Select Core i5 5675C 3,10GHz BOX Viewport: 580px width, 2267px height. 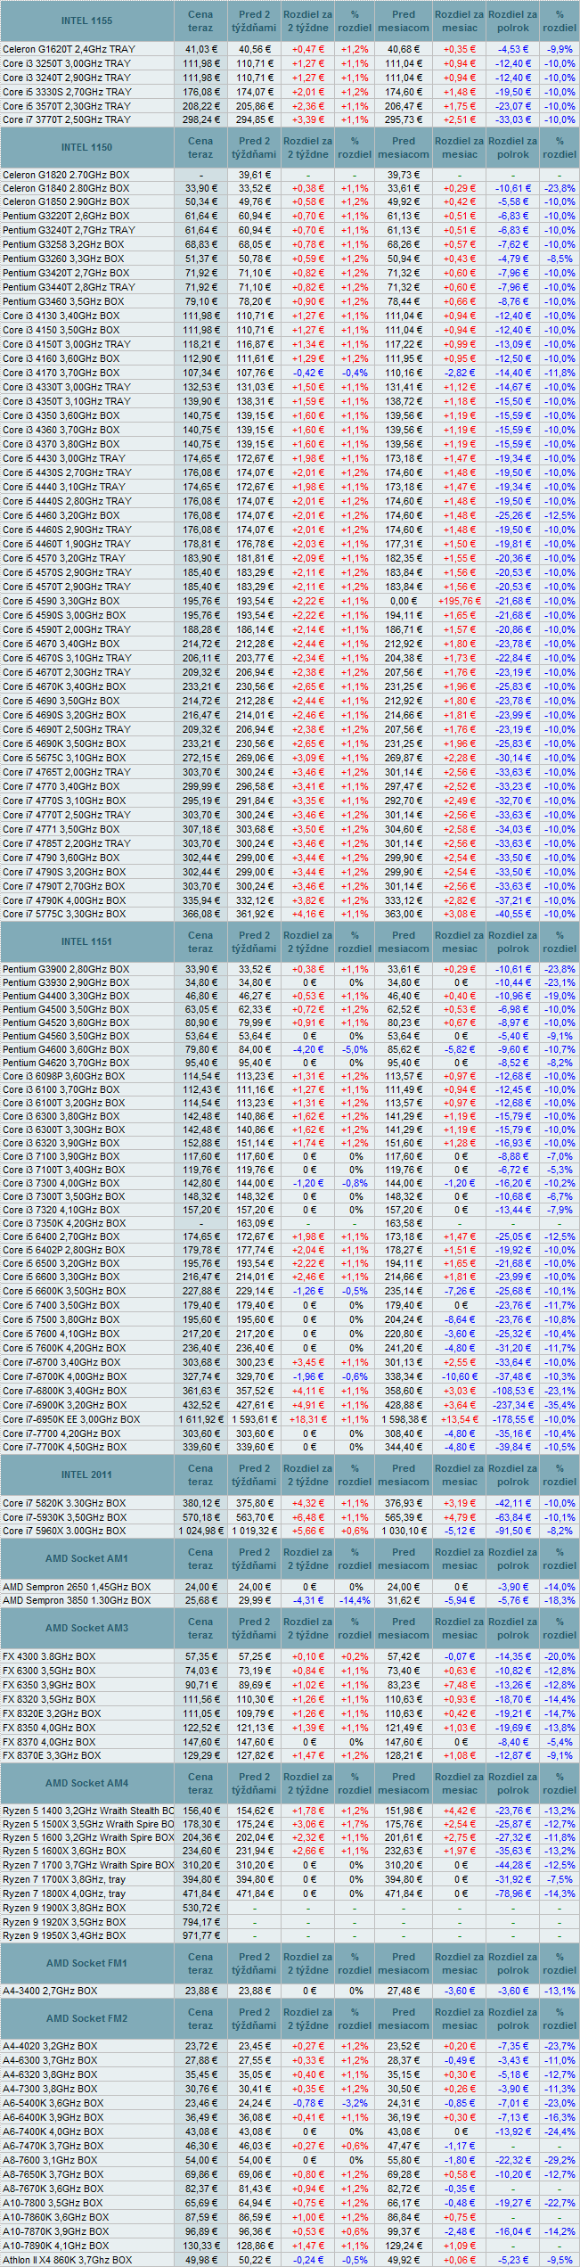(64, 758)
